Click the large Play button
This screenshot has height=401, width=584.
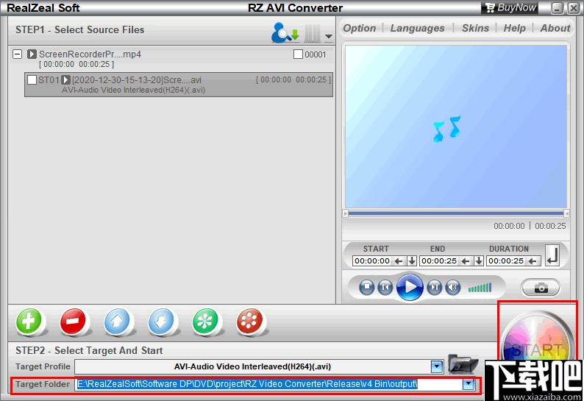410,287
